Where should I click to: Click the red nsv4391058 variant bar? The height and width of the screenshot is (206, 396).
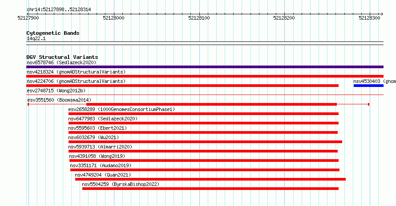(204, 161)
